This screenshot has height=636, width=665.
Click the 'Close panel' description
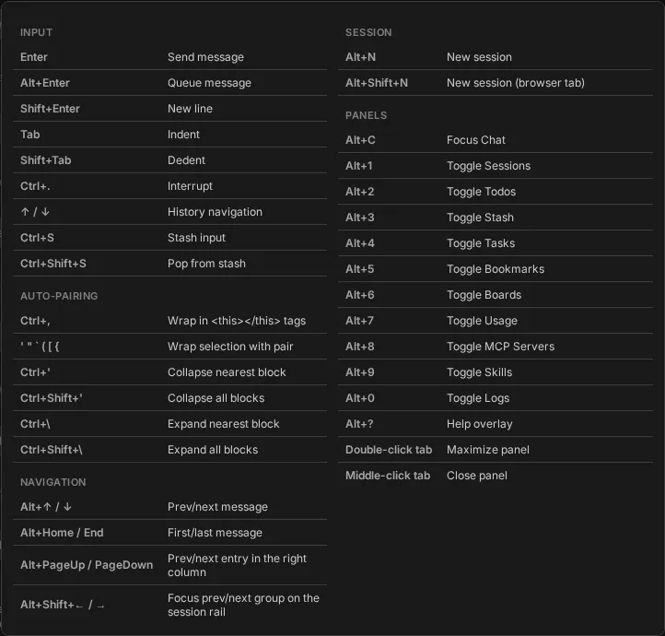point(477,476)
